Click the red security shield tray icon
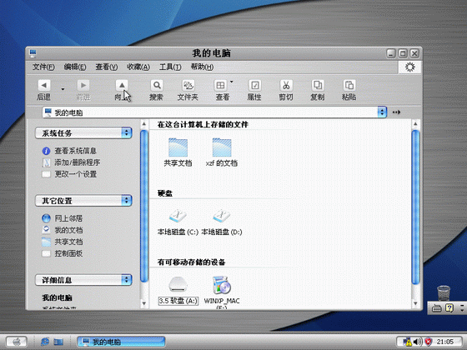This screenshot has height=350, width=467. (x=428, y=342)
